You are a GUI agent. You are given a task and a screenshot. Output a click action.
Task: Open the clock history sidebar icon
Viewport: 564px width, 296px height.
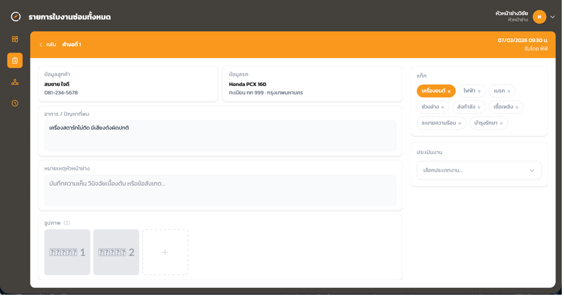coord(15,104)
